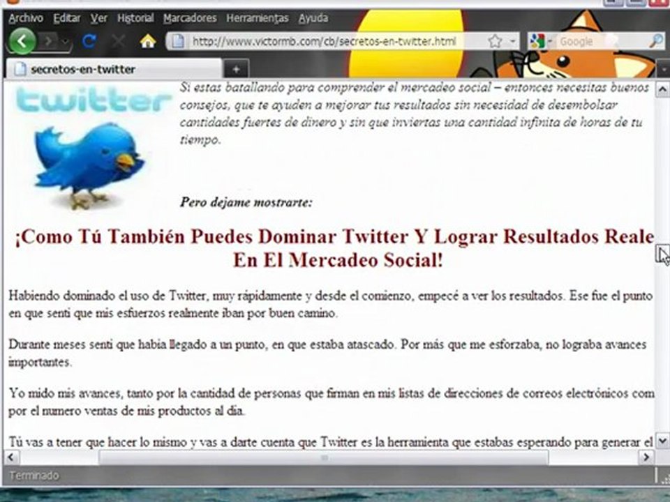The width and height of the screenshot is (670, 502).
Task: Click the magnifying glass search icon
Action: [656, 41]
